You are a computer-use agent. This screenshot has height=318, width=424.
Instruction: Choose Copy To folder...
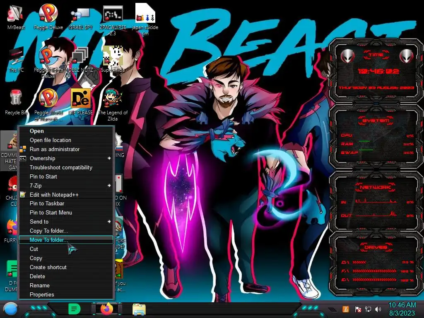click(x=66, y=231)
